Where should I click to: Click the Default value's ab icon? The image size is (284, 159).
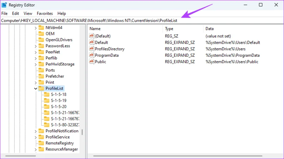(x=92, y=42)
